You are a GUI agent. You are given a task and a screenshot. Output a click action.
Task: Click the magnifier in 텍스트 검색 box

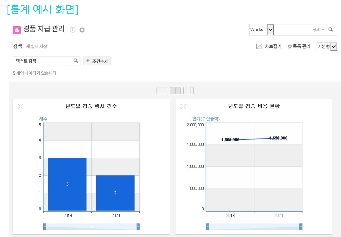tap(76, 61)
